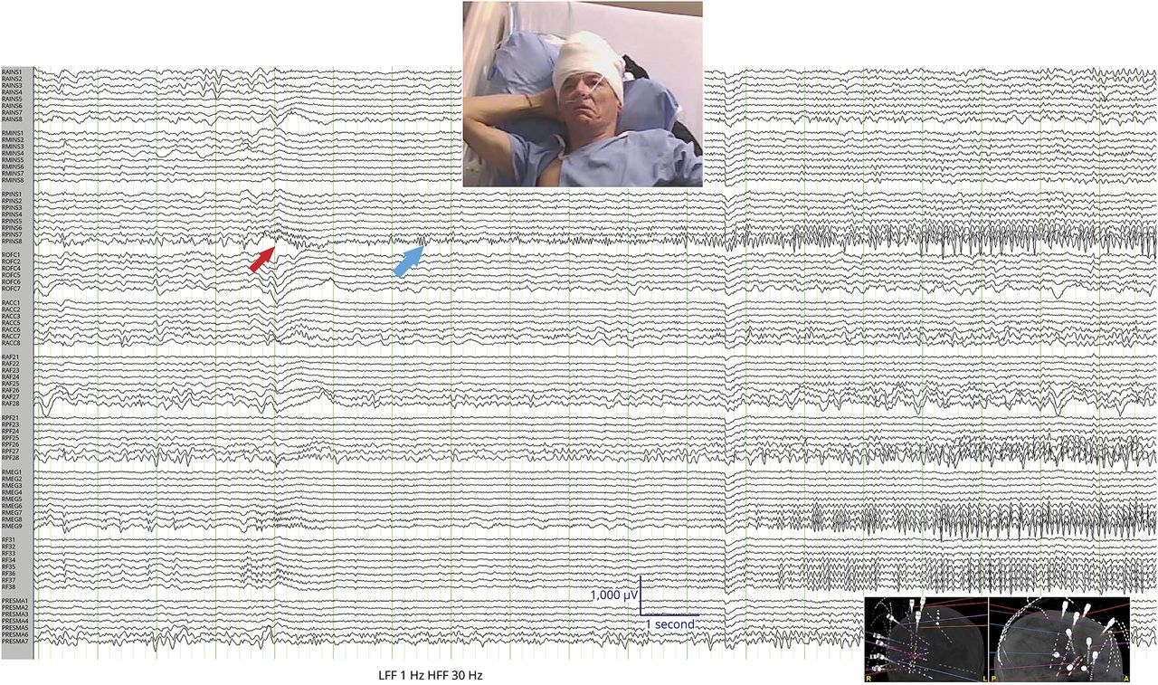
Task: Select the RPF28 channel label
Action: click(11, 458)
